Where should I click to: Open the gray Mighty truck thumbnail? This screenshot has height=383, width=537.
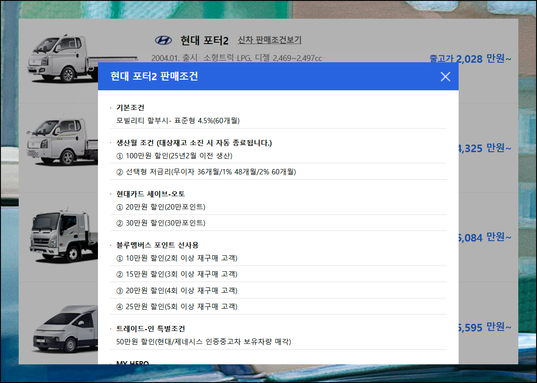coord(64,237)
